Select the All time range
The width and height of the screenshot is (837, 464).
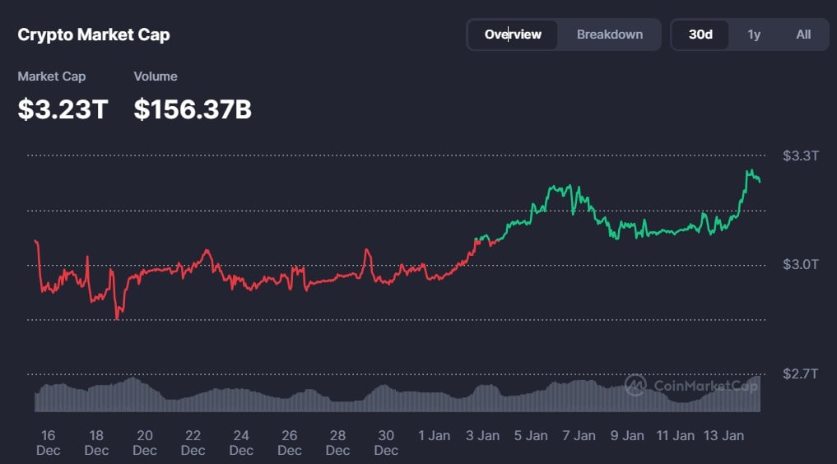point(803,35)
